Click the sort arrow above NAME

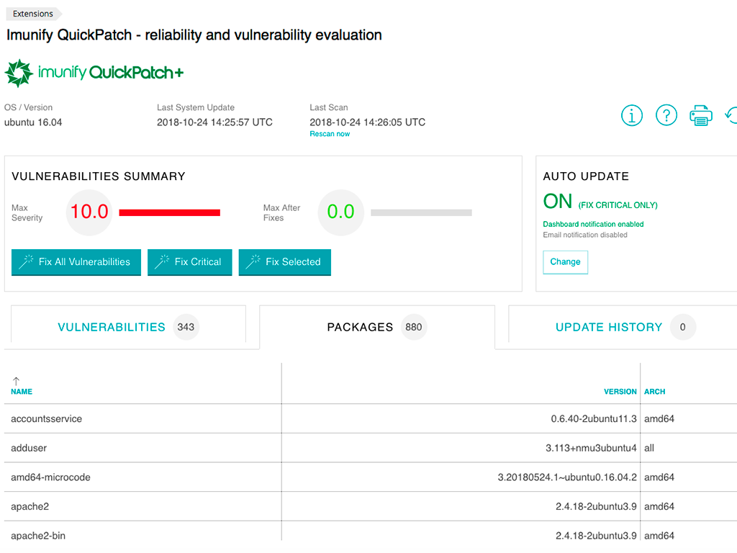16,381
